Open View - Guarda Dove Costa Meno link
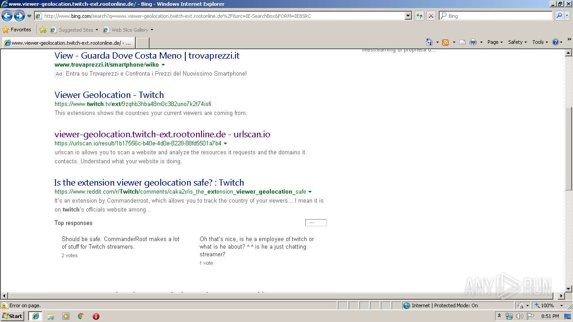The width and height of the screenshot is (573, 322). tap(147, 55)
